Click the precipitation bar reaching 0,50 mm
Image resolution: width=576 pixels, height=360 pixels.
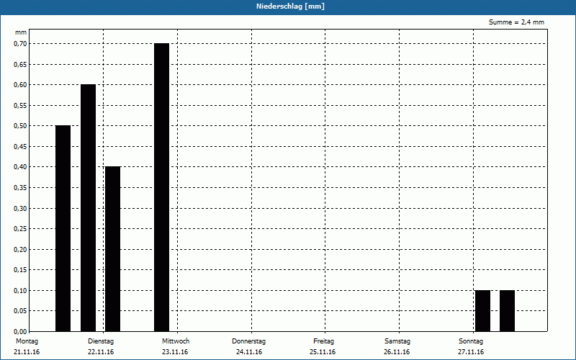[x=63, y=228]
